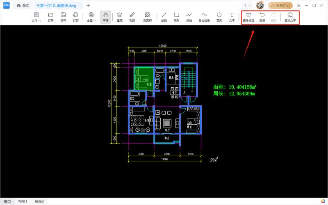Click the 撤销 (Undo) arrow
This screenshot has height=205, width=328.
click(x=262, y=17)
